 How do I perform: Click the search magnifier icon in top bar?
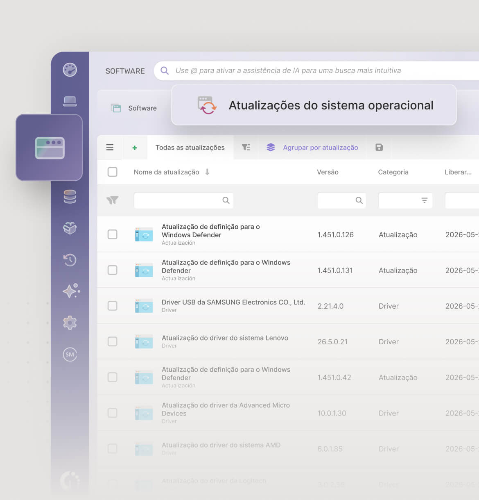click(165, 70)
